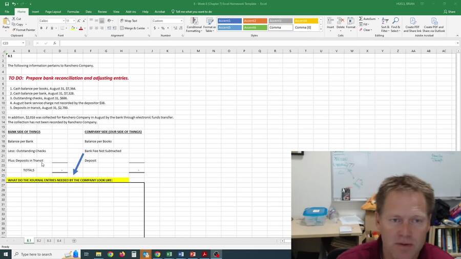Open the Clear eraser dropdown
This screenshot has width=461, height=259.
[x=365, y=30]
